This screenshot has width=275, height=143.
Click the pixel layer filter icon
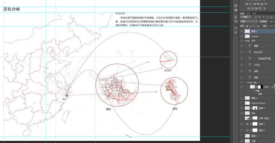coord(256,17)
